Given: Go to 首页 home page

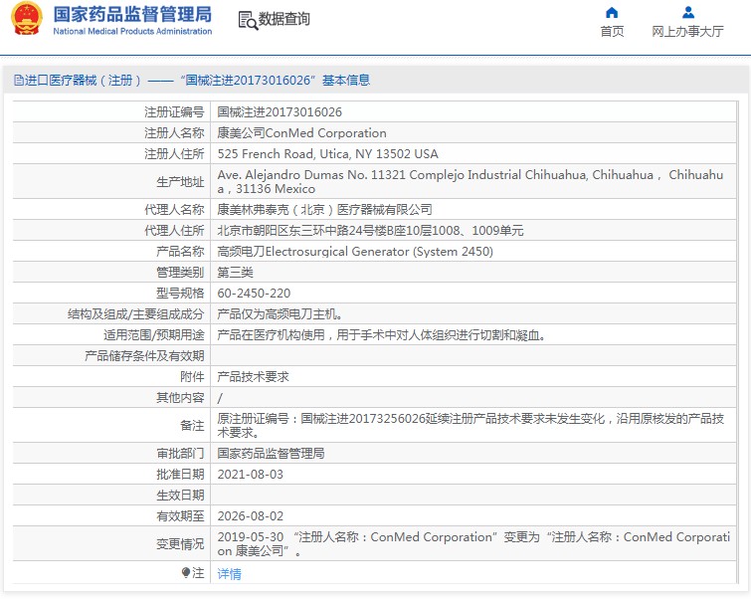Looking at the screenshot, I should pos(612,31).
